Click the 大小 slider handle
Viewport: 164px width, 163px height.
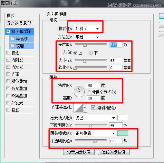pyautogui.click(x=85, y=61)
